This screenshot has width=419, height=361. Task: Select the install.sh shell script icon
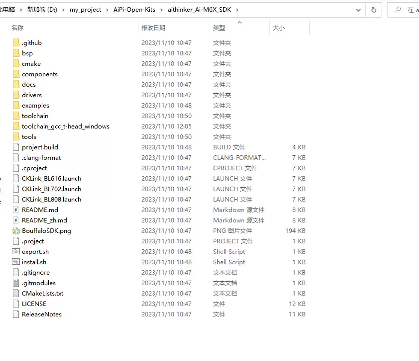coord(16,262)
